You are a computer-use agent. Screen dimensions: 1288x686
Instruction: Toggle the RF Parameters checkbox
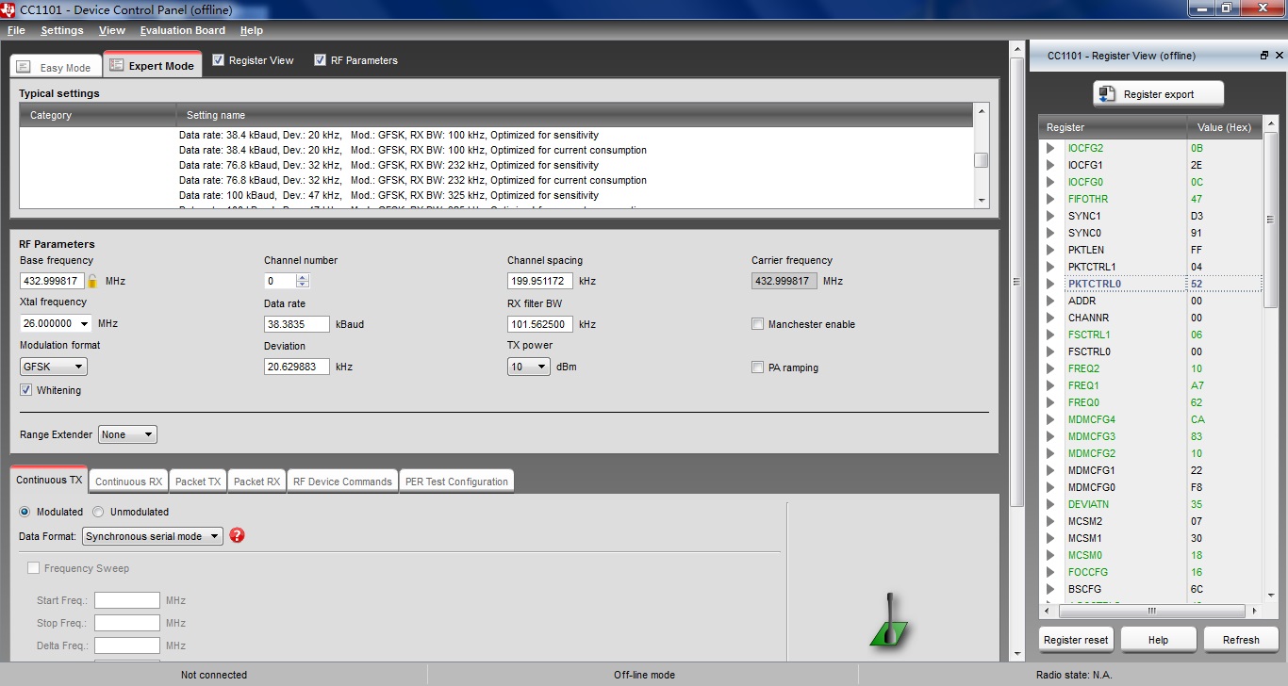tap(321, 60)
